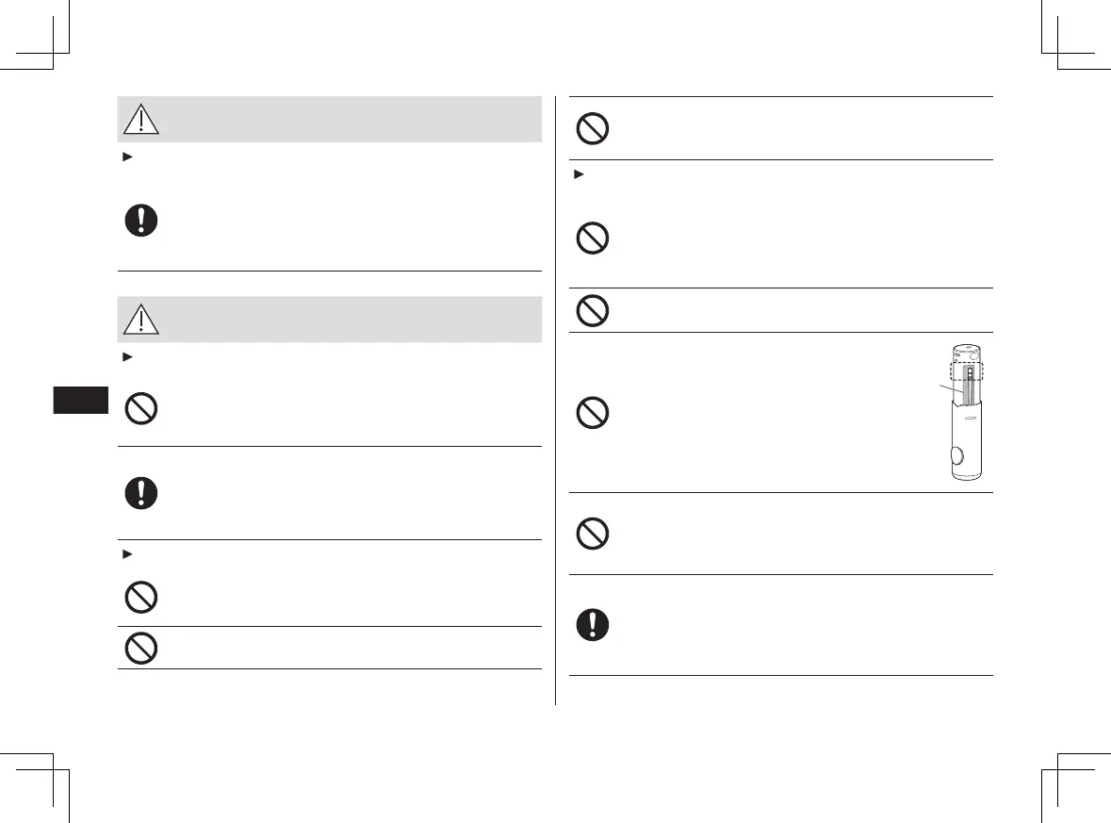Image resolution: width=1111 pixels, height=823 pixels.
Task: Click the topmost prohibition icon in the right column
Action: [593, 128]
